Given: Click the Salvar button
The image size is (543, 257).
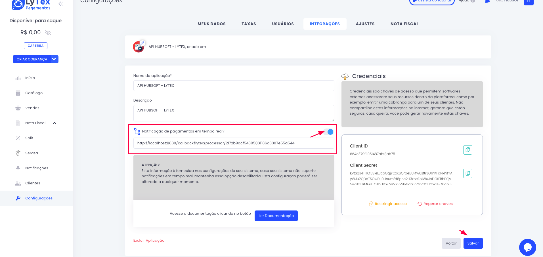Looking at the screenshot, I should tap(473, 243).
